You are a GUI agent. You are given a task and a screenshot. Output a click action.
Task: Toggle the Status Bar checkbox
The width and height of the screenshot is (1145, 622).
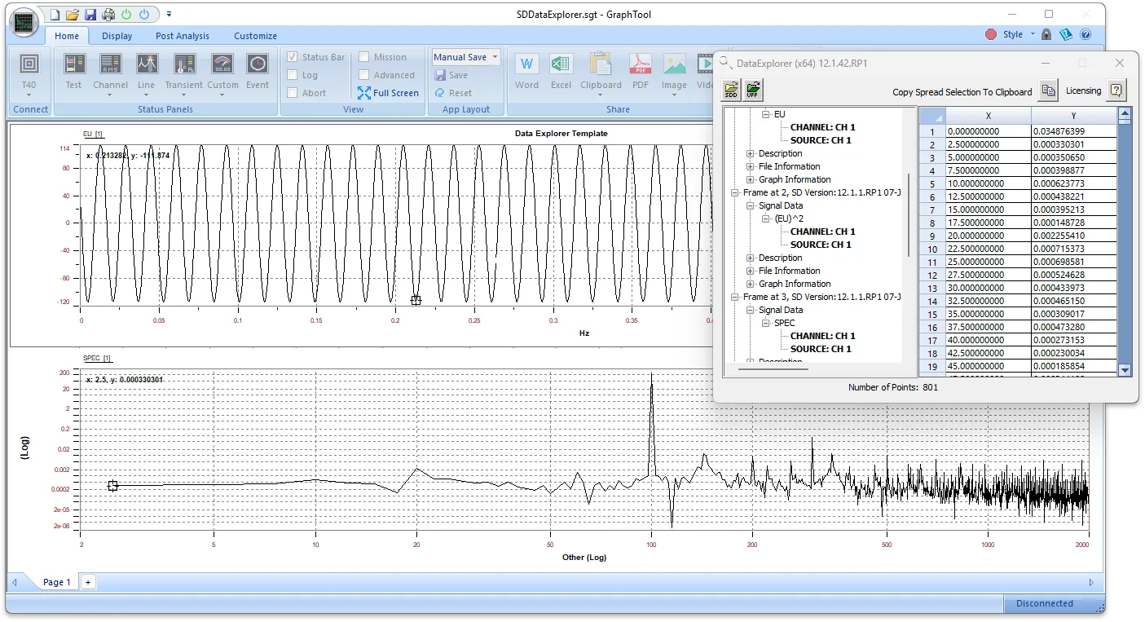[293, 57]
